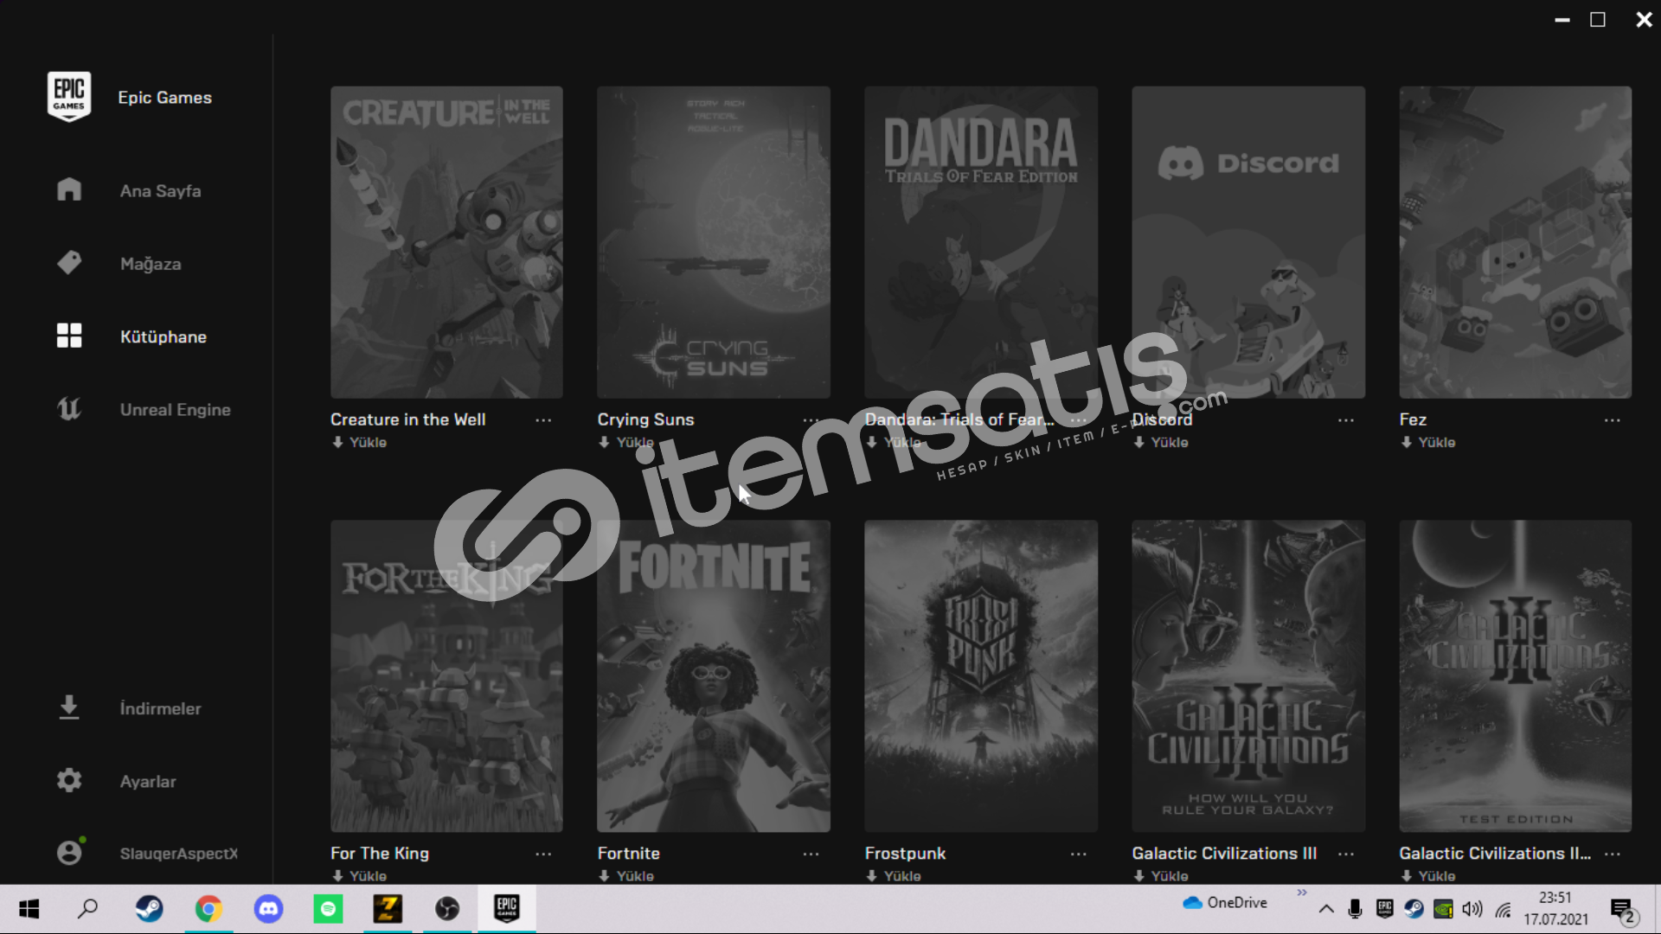Click Yükle under Creature in the Well
Screen dimensions: 1661x934
[360, 443]
